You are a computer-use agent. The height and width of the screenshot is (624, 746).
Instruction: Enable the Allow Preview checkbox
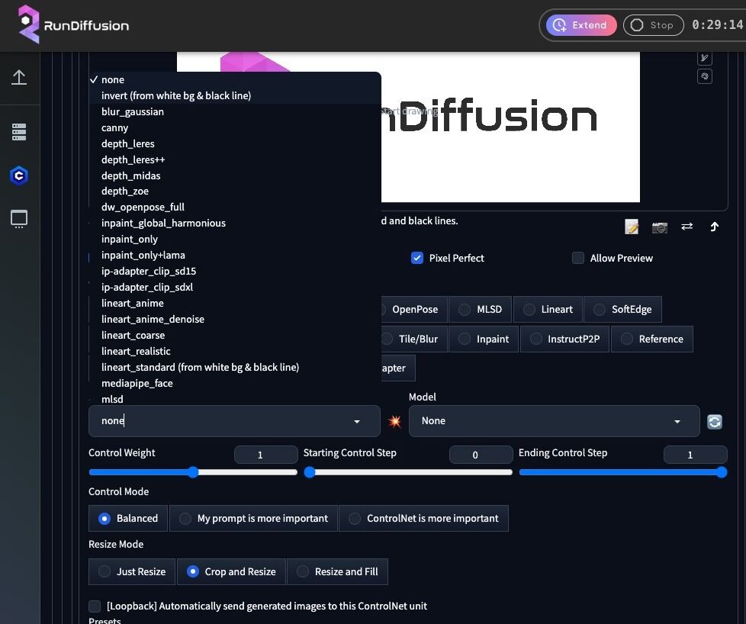[x=577, y=258]
